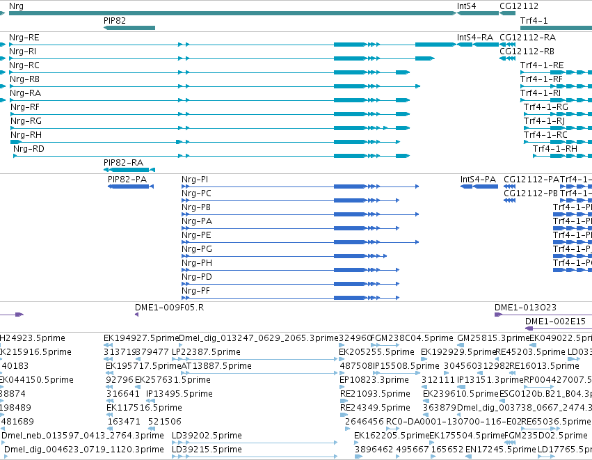
Task: Select feature DME1-013023
Action: pyautogui.click(x=525, y=308)
